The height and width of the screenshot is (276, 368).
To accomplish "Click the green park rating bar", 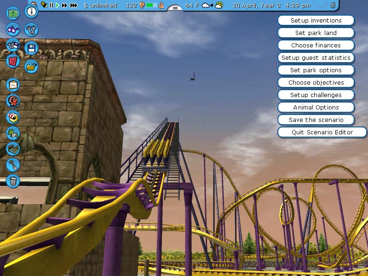I will [151, 5].
